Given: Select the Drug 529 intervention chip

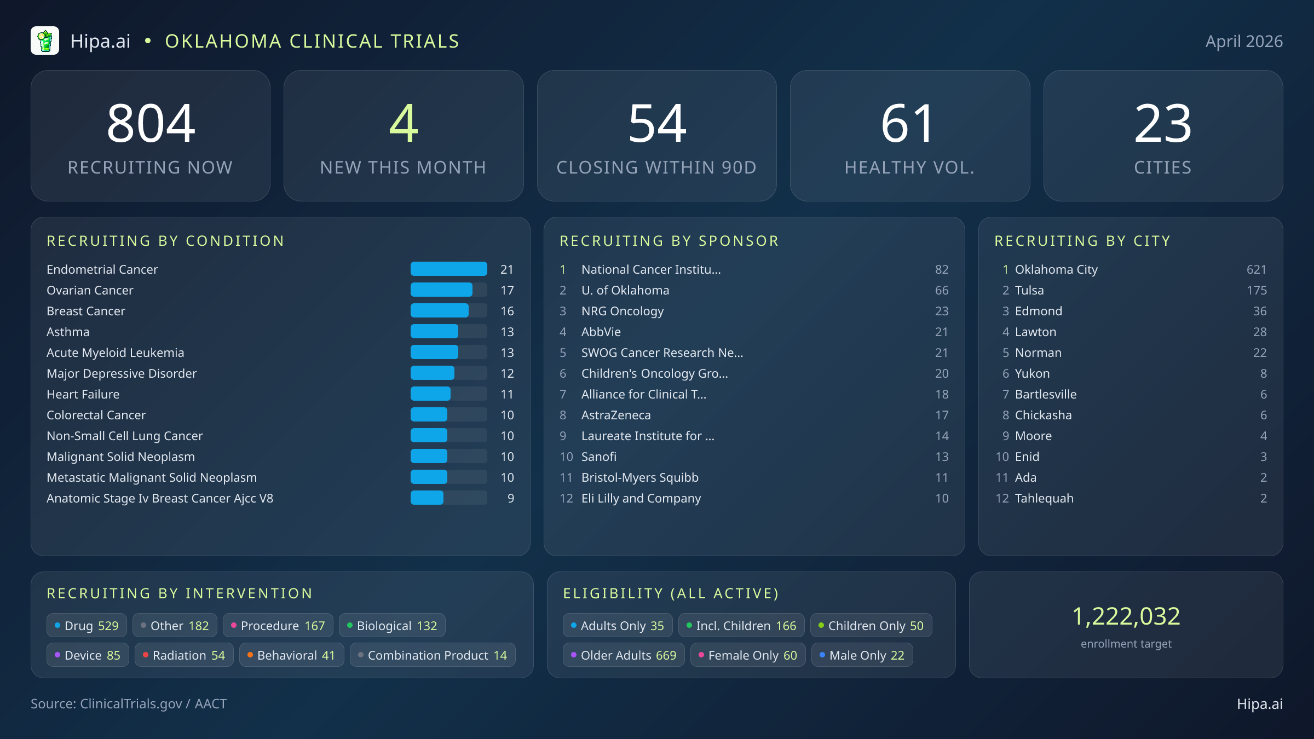Looking at the screenshot, I should [87, 626].
